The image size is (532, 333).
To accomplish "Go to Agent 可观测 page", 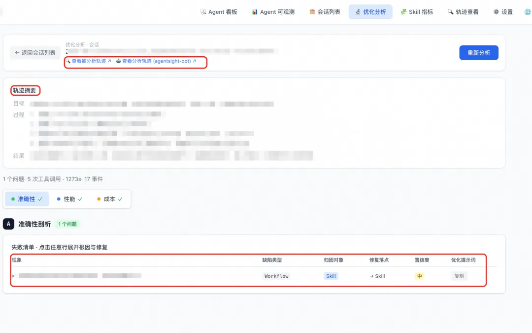I will coord(273,12).
